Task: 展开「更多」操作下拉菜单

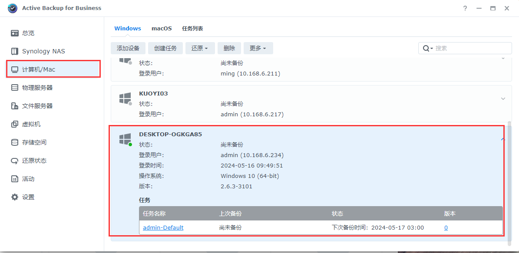Action: click(x=258, y=48)
